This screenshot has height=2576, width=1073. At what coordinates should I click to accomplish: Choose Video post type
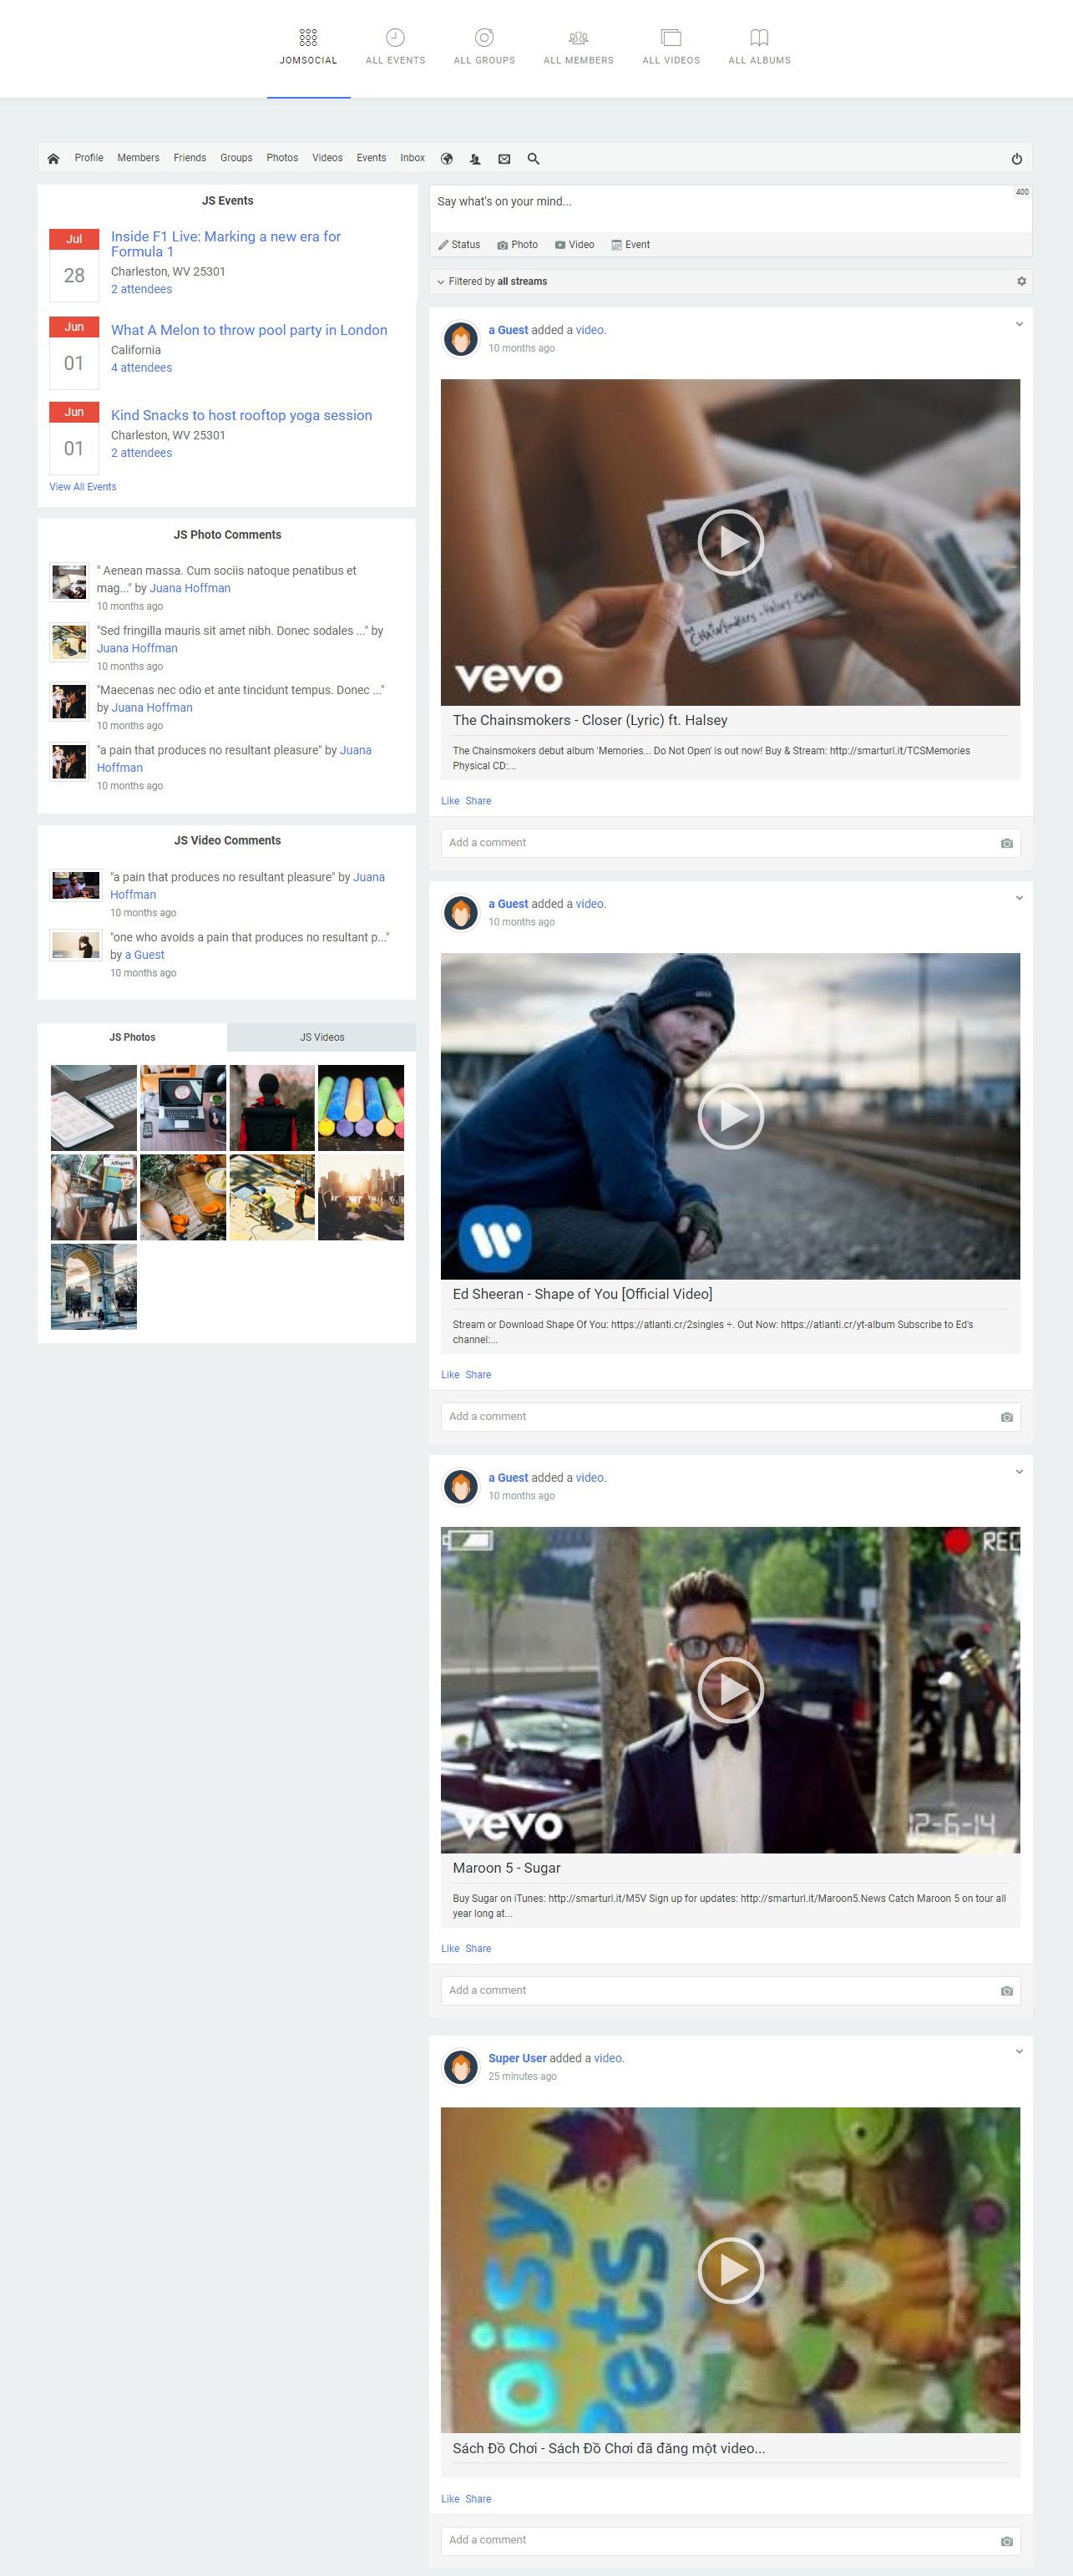[x=574, y=244]
